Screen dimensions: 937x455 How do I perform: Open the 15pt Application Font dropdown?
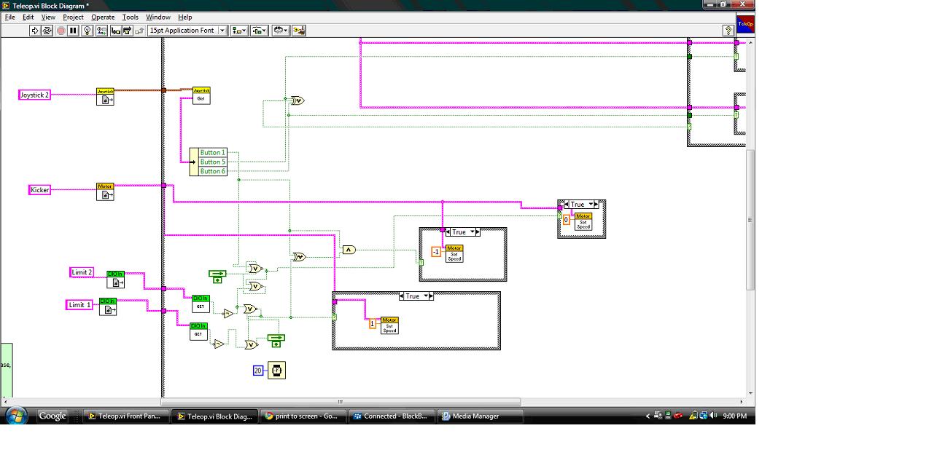point(184,30)
